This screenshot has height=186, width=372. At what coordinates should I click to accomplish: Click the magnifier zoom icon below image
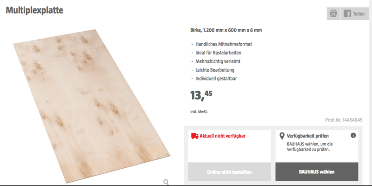pos(166,182)
